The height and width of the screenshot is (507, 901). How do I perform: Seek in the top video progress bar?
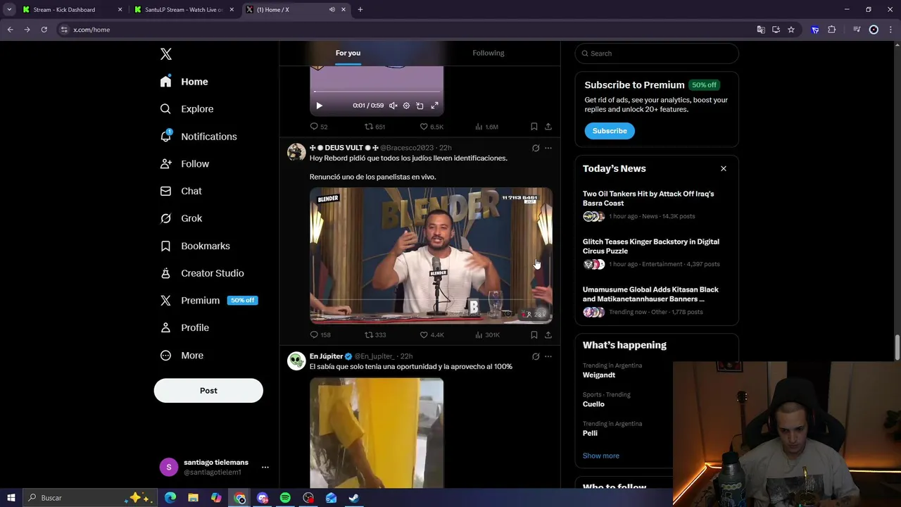[x=377, y=92]
